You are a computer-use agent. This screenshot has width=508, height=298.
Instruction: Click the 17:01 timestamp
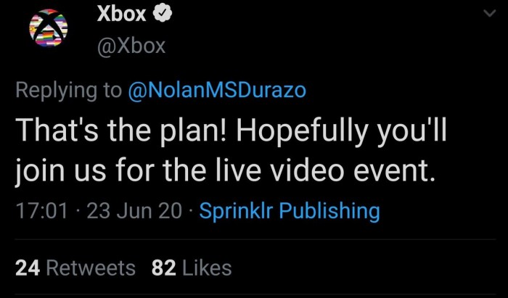pyautogui.click(x=41, y=211)
